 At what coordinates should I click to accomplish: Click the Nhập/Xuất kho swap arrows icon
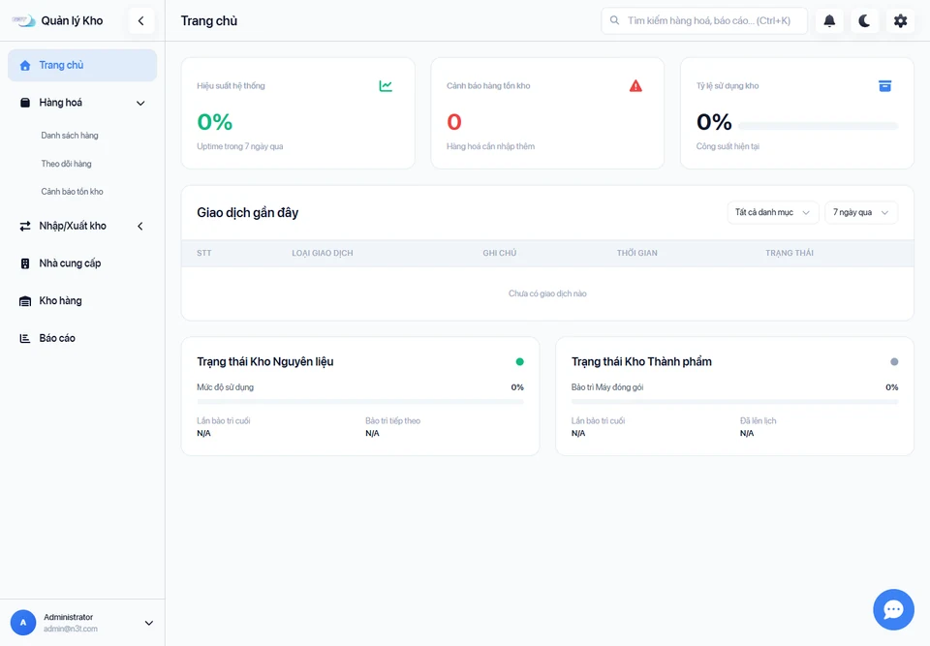pyautogui.click(x=25, y=226)
